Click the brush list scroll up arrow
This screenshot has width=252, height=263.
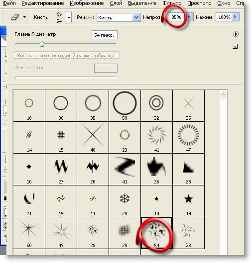[224, 94]
